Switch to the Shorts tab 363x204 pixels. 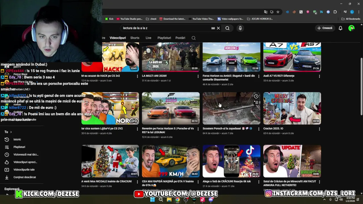point(135,38)
